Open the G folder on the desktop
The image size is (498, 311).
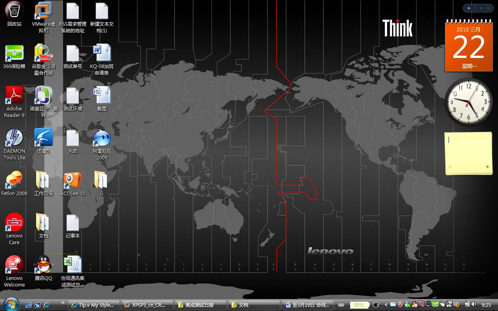pos(101,184)
